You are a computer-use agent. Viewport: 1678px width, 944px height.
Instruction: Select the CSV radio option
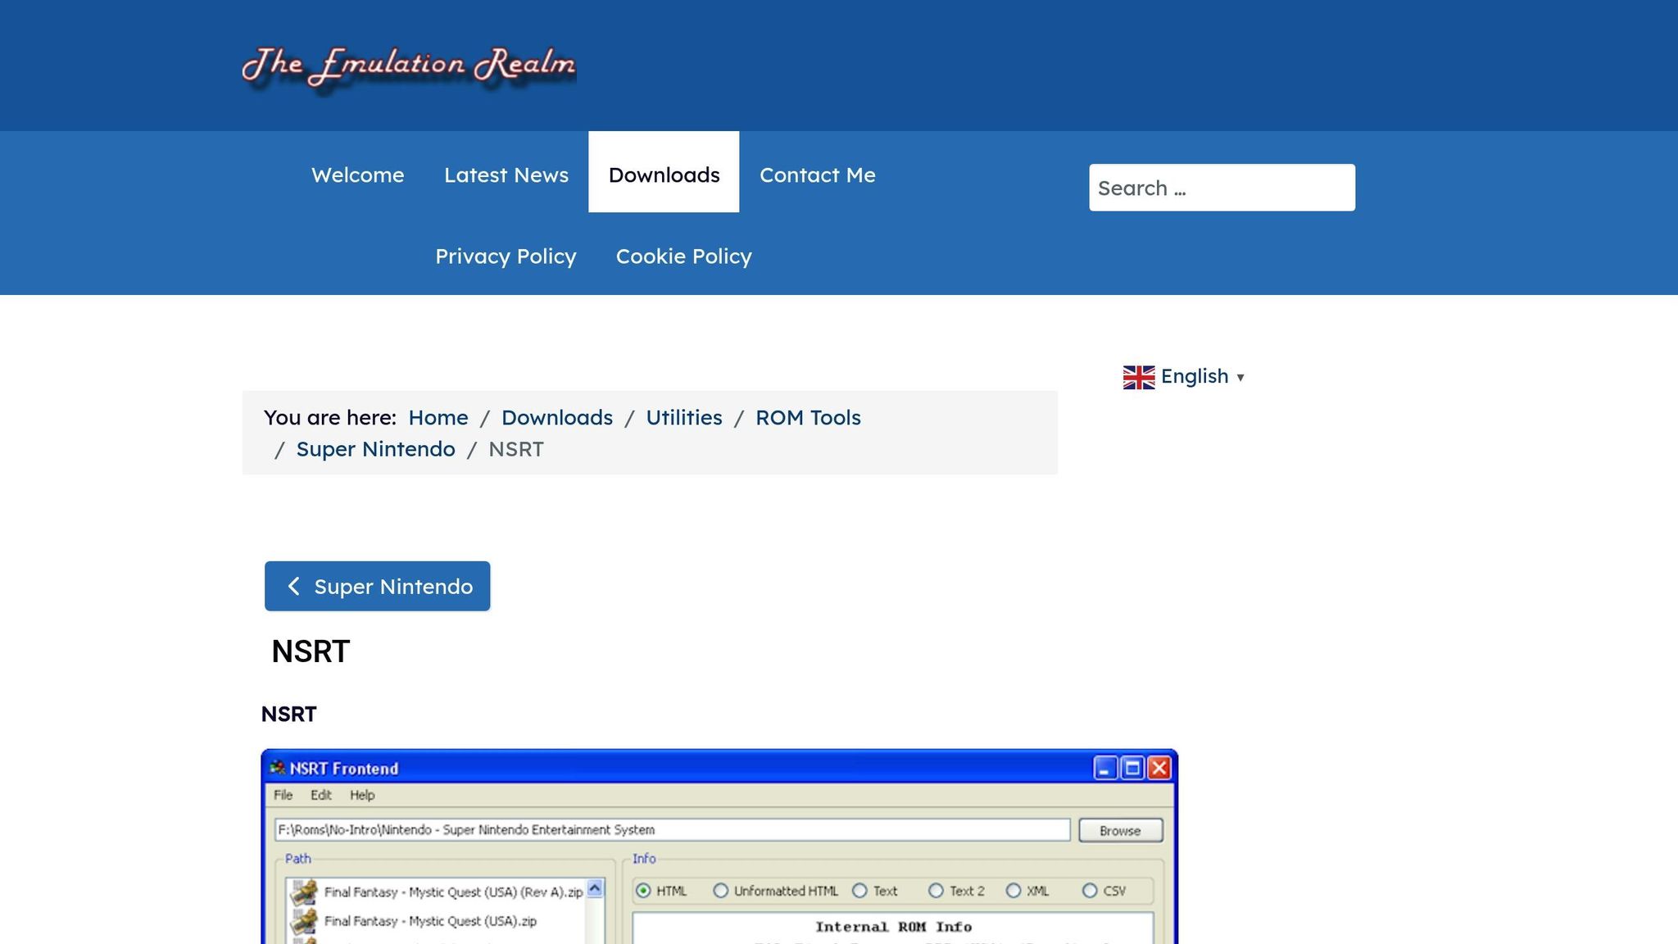pyautogui.click(x=1090, y=891)
